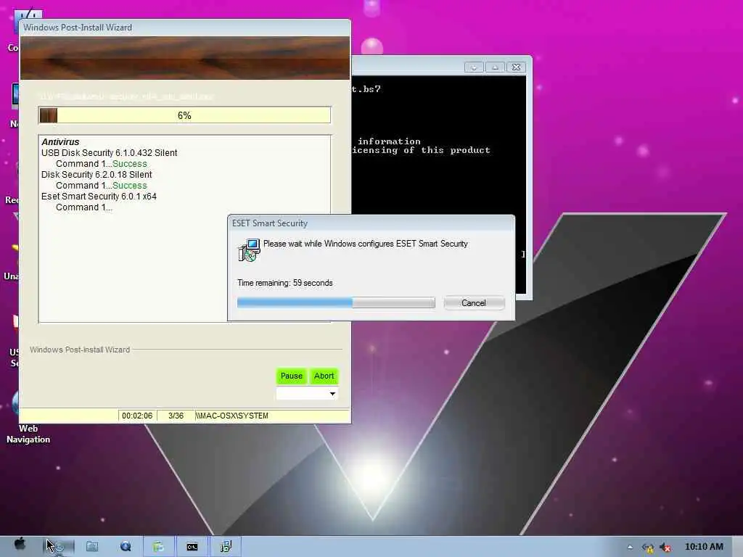Click the ESET time remaining progress bar
The height and width of the screenshot is (557, 743).
[x=336, y=302]
